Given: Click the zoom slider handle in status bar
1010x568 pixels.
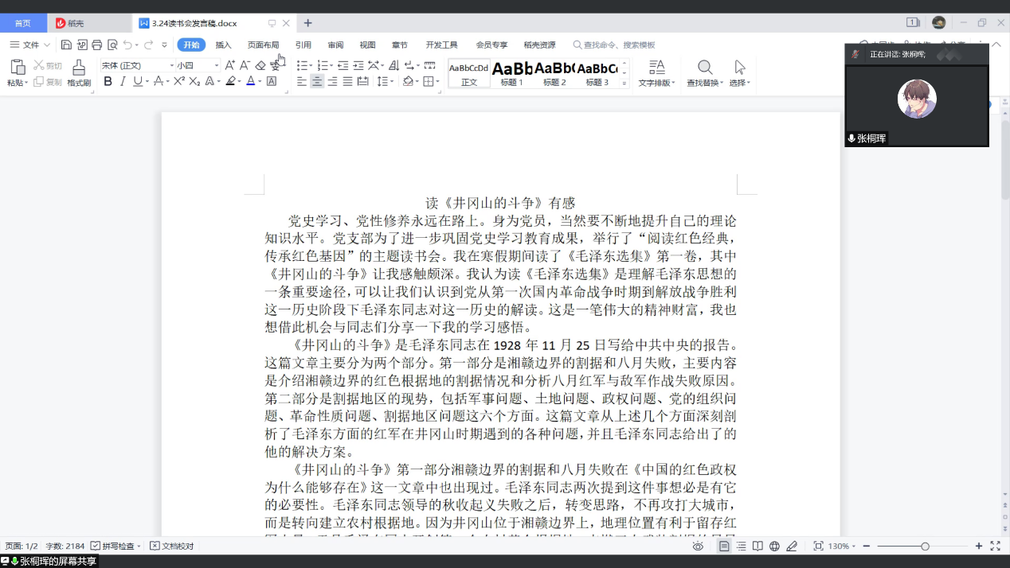Looking at the screenshot, I should pyautogui.click(x=925, y=547).
